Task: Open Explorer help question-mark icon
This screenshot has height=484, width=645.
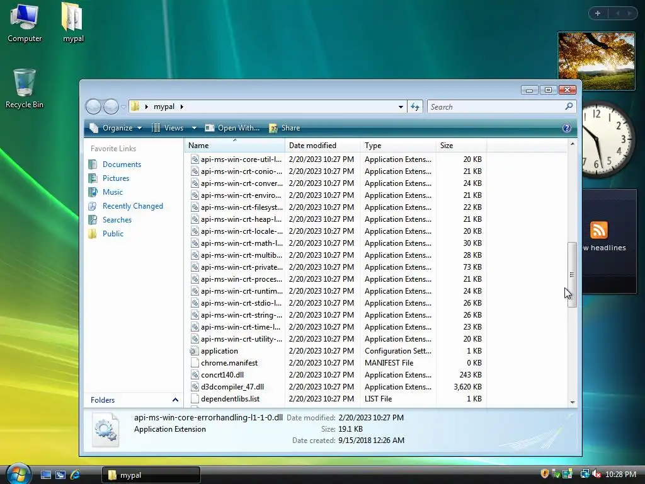Action: coord(566,128)
